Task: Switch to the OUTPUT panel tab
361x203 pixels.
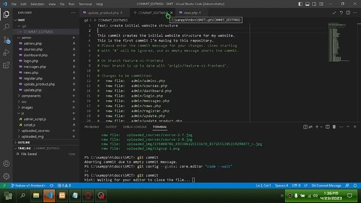Action: [111, 127]
